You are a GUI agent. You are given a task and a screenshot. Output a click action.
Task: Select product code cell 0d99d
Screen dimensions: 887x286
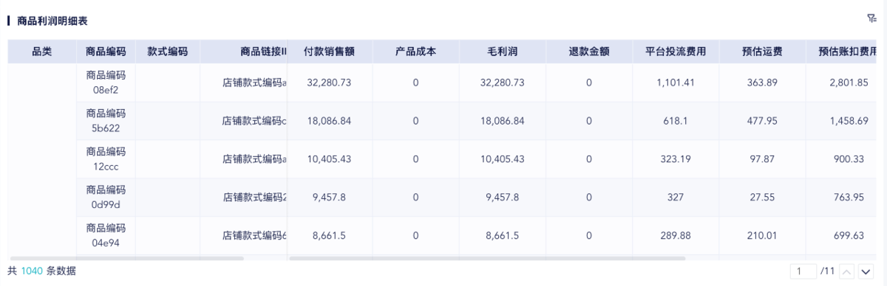(106, 198)
